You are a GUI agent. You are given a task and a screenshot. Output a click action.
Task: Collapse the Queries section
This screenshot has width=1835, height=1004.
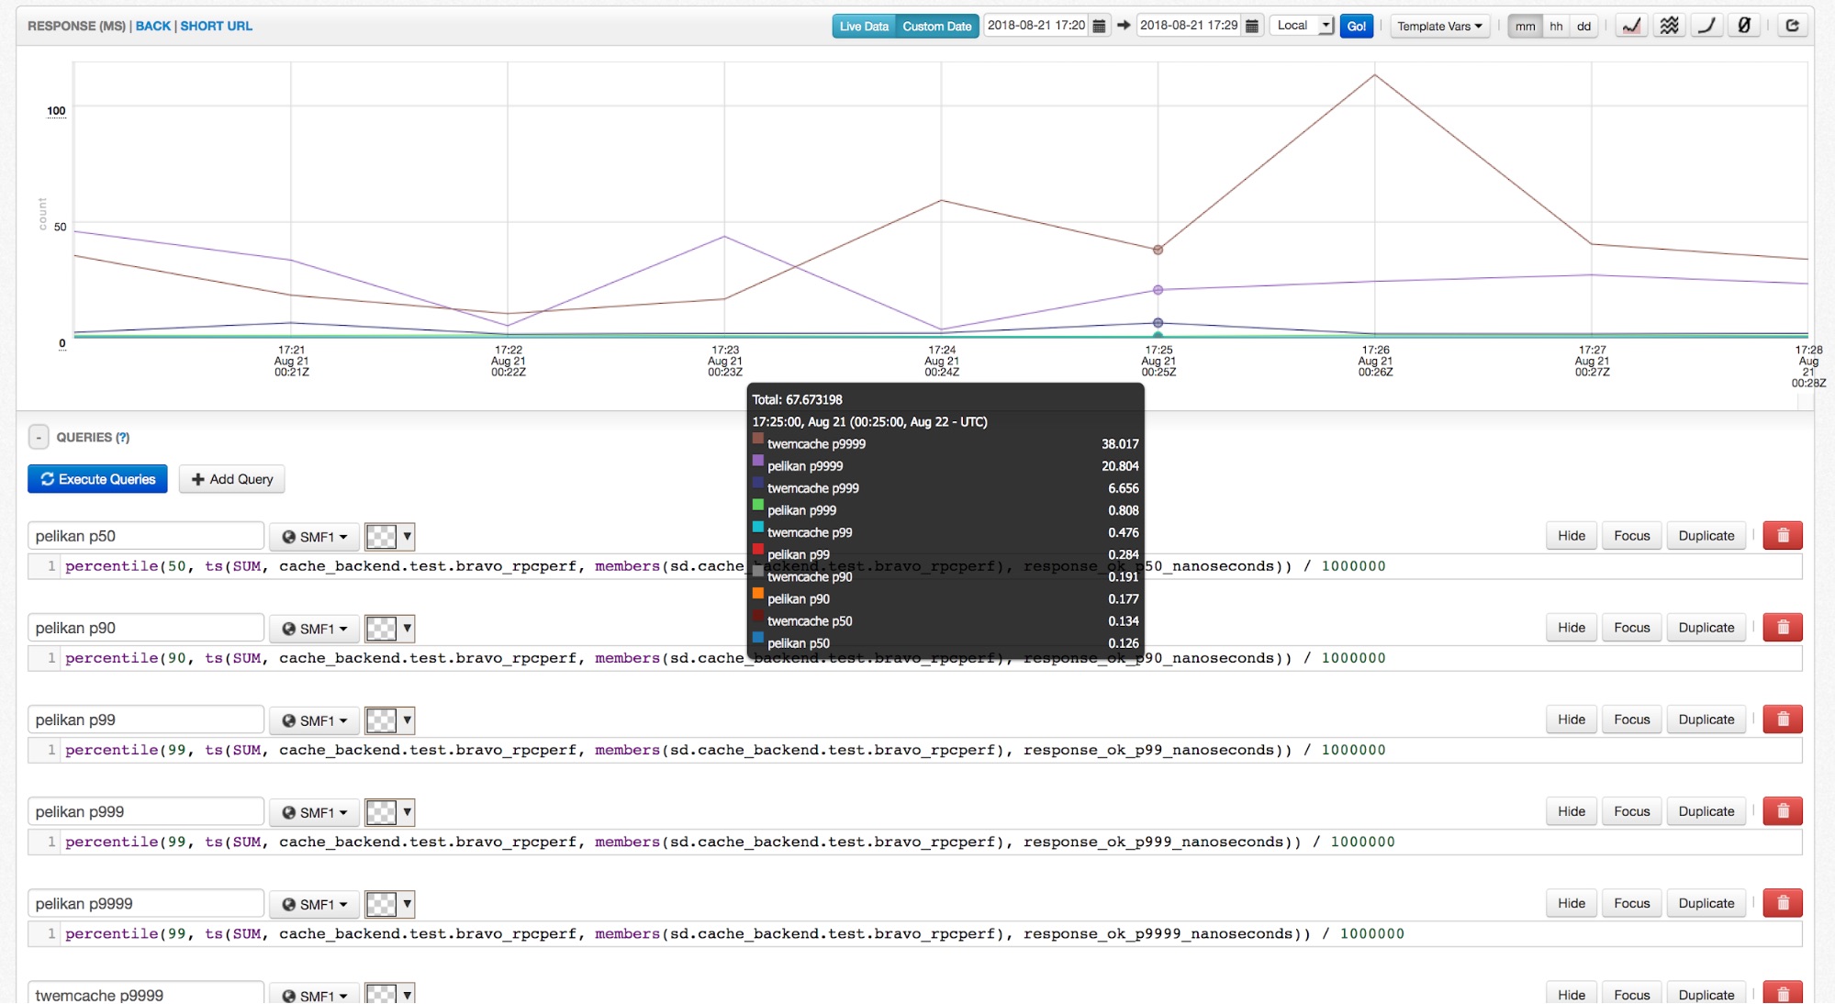coord(38,437)
